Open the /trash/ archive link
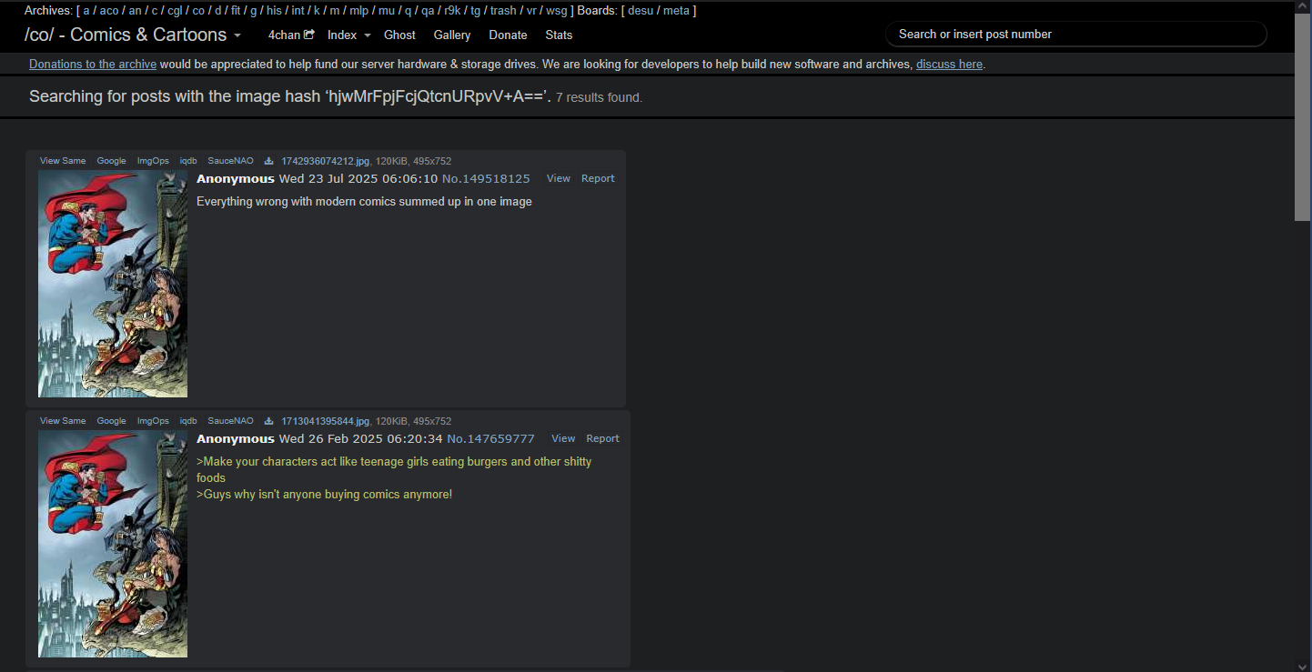This screenshot has height=672, width=1312. click(x=503, y=11)
